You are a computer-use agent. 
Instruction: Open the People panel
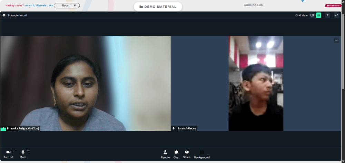(x=165, y=154)
